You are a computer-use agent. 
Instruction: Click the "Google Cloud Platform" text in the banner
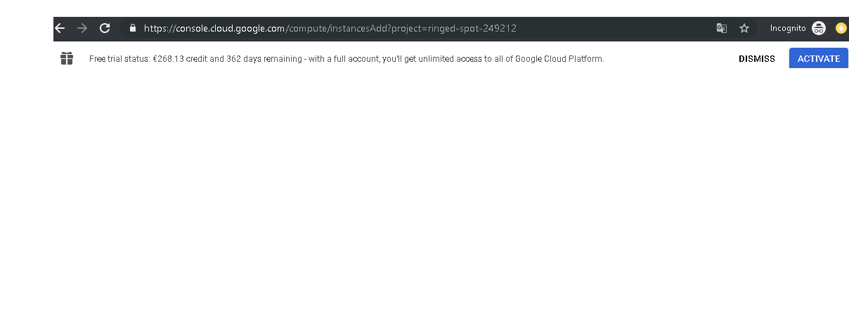click(559, 59)
